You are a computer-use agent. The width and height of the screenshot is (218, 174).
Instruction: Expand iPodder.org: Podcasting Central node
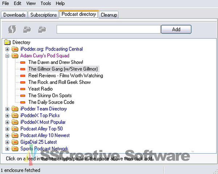pos(7,49)
